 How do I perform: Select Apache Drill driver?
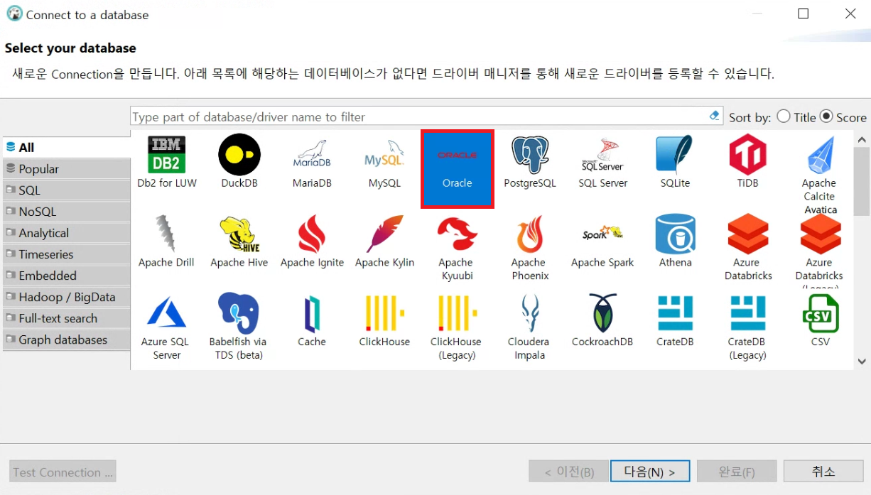[x=166, y=242]
